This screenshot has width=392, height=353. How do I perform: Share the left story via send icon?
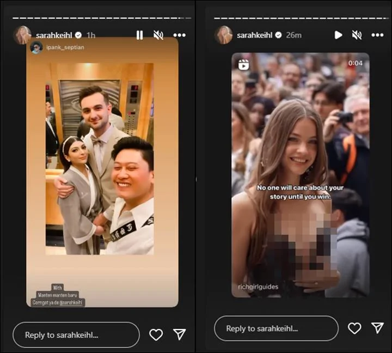pyautogui.click(x=180, y=334)
